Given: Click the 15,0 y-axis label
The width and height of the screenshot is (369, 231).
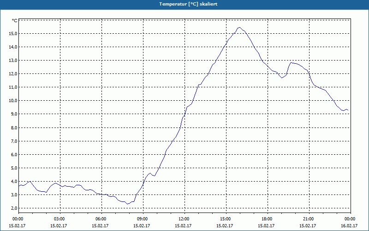Looking at the screenshot, I should [x=13, y=33].
